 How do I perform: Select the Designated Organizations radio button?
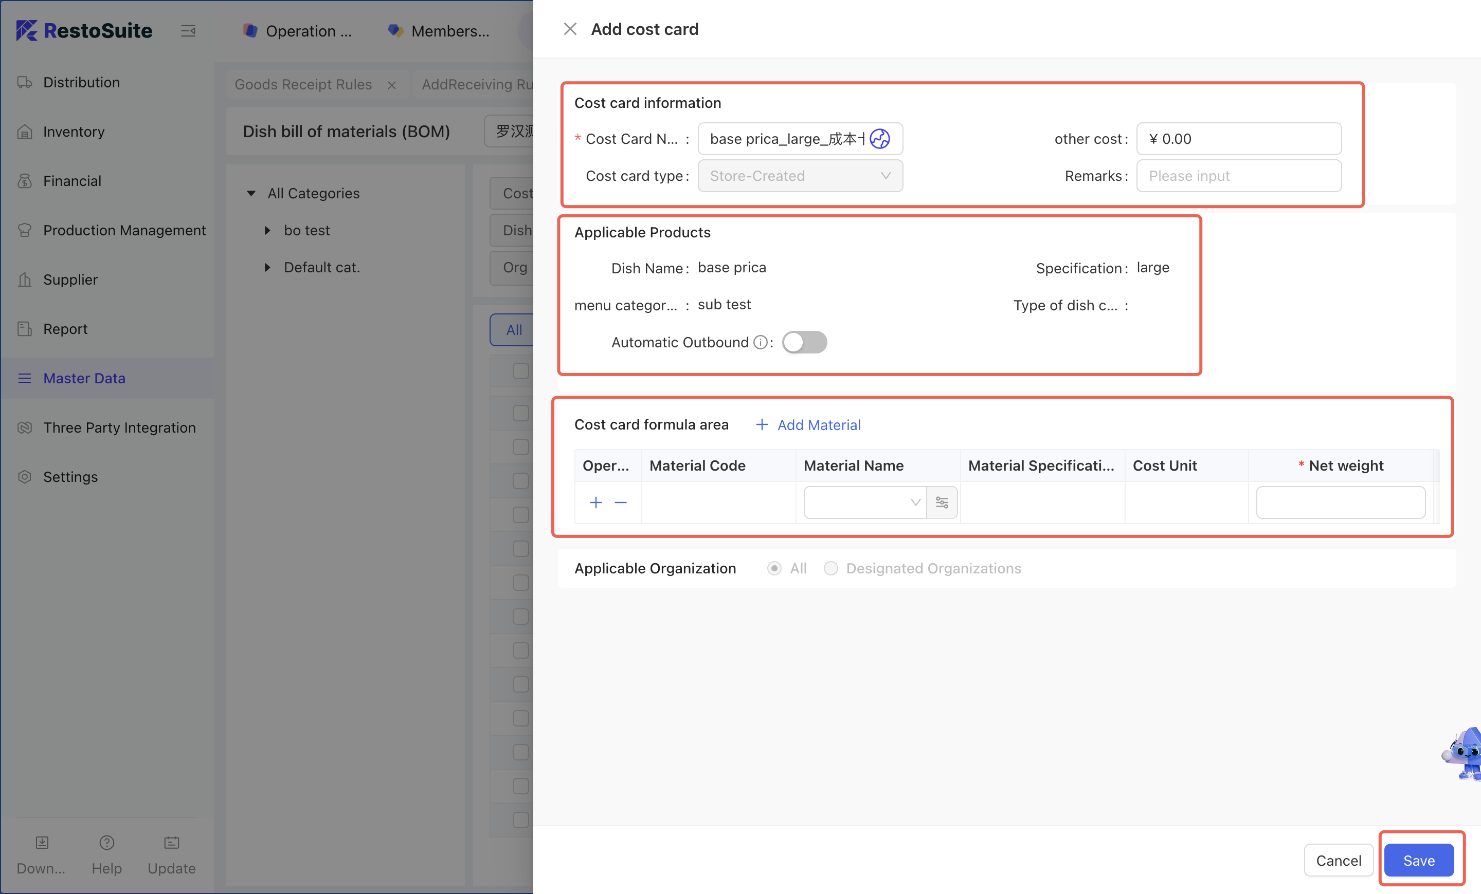point(830,568)
